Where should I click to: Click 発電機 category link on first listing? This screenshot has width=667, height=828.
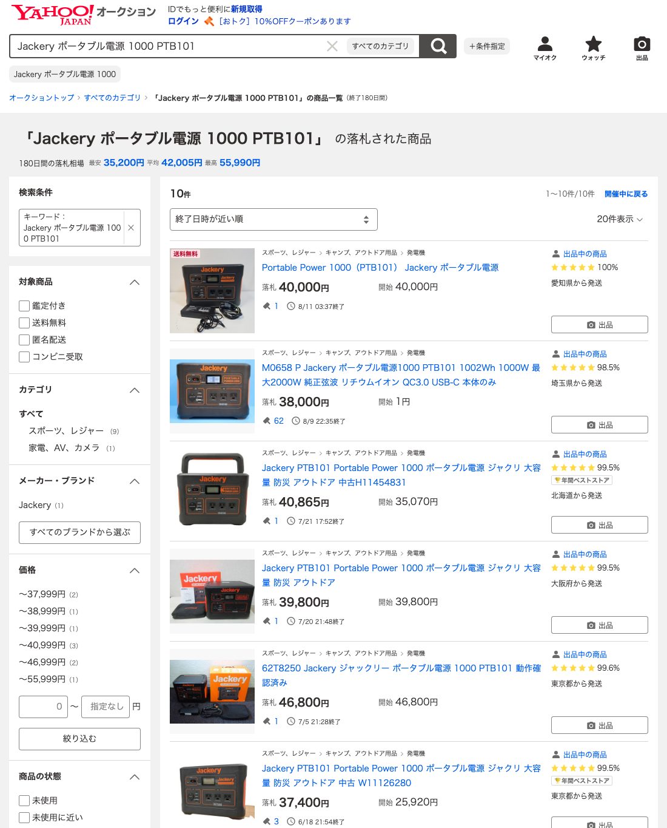416,253
